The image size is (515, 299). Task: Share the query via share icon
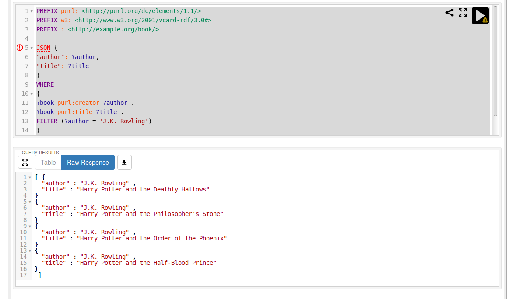[449, 13]
